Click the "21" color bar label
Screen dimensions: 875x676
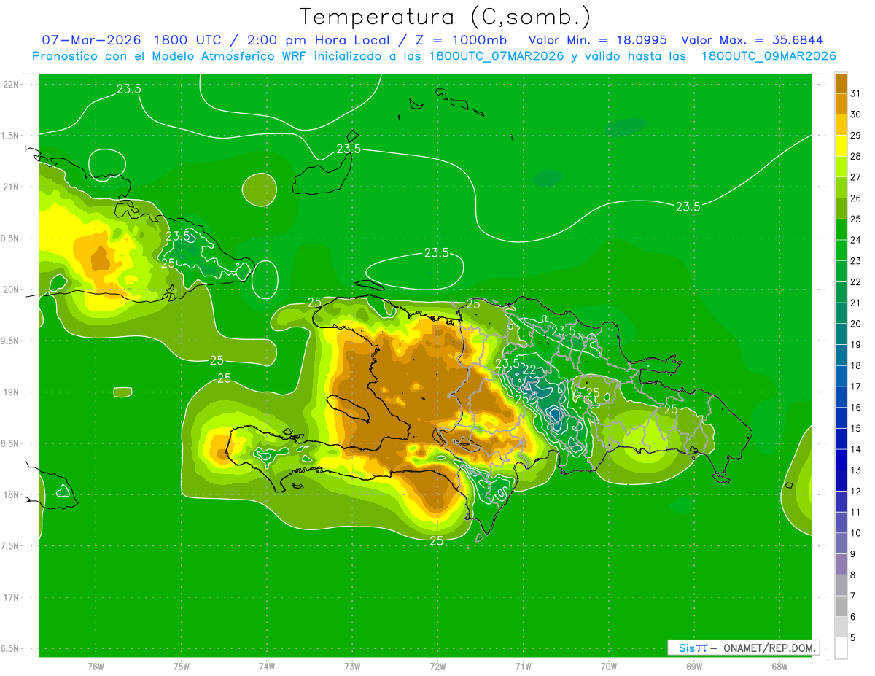click(856, 303)
